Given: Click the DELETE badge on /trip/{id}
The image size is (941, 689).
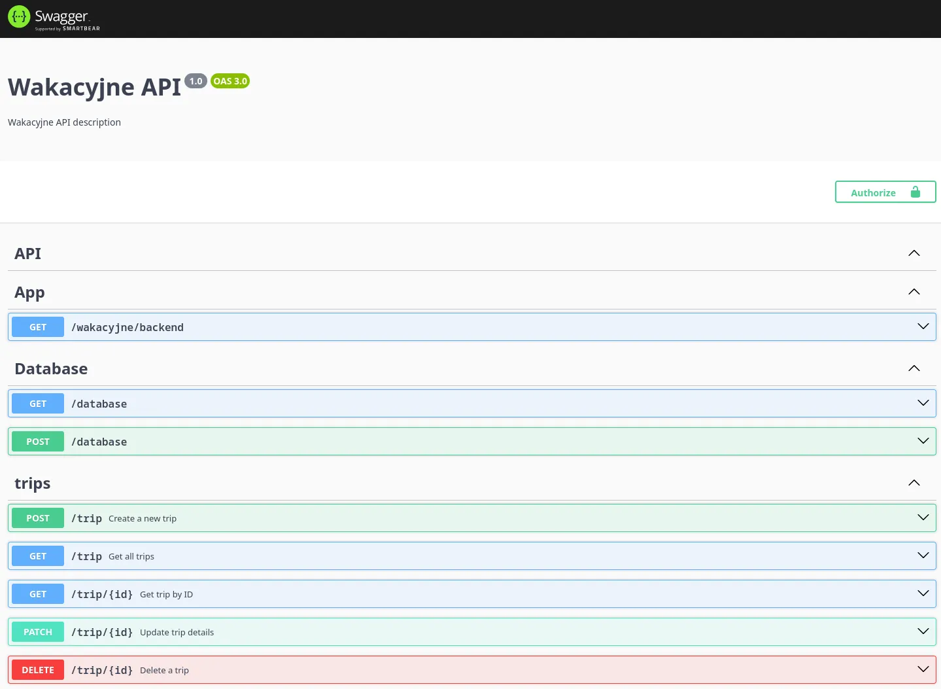Looking at the screenshot, I should point(37,669).
